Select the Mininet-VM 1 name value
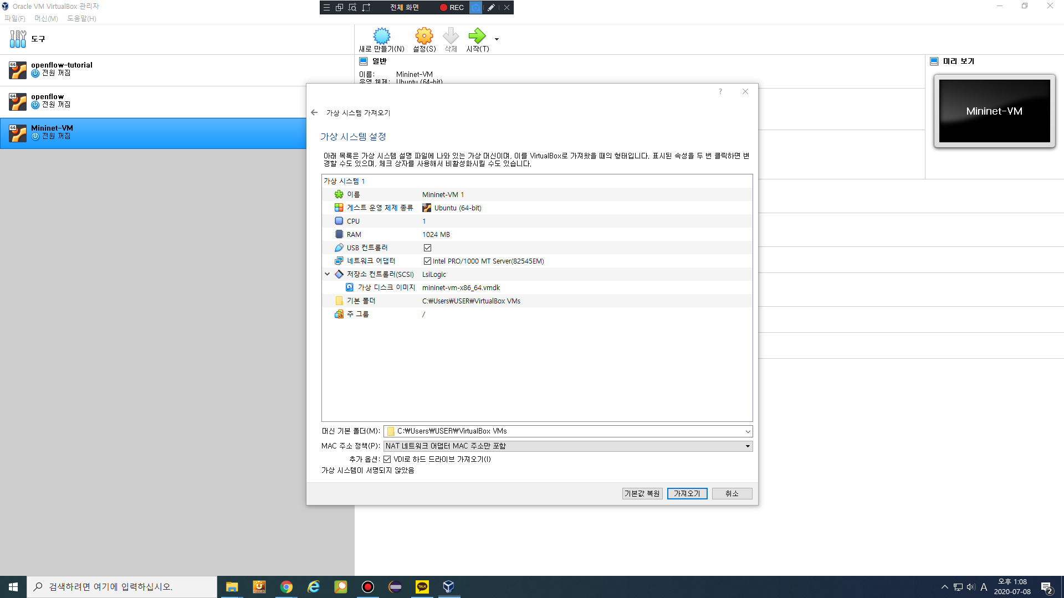This screenshot has width=1064, height=598. click(x=443, y=195)
